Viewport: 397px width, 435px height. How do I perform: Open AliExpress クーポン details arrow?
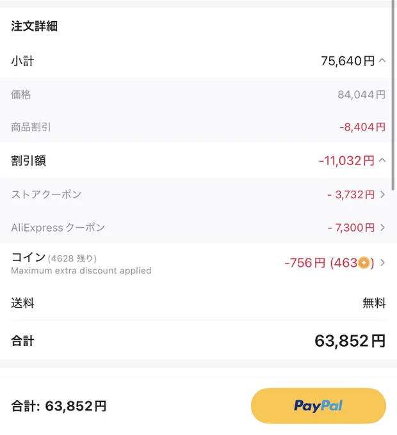(x=382, y=228)
